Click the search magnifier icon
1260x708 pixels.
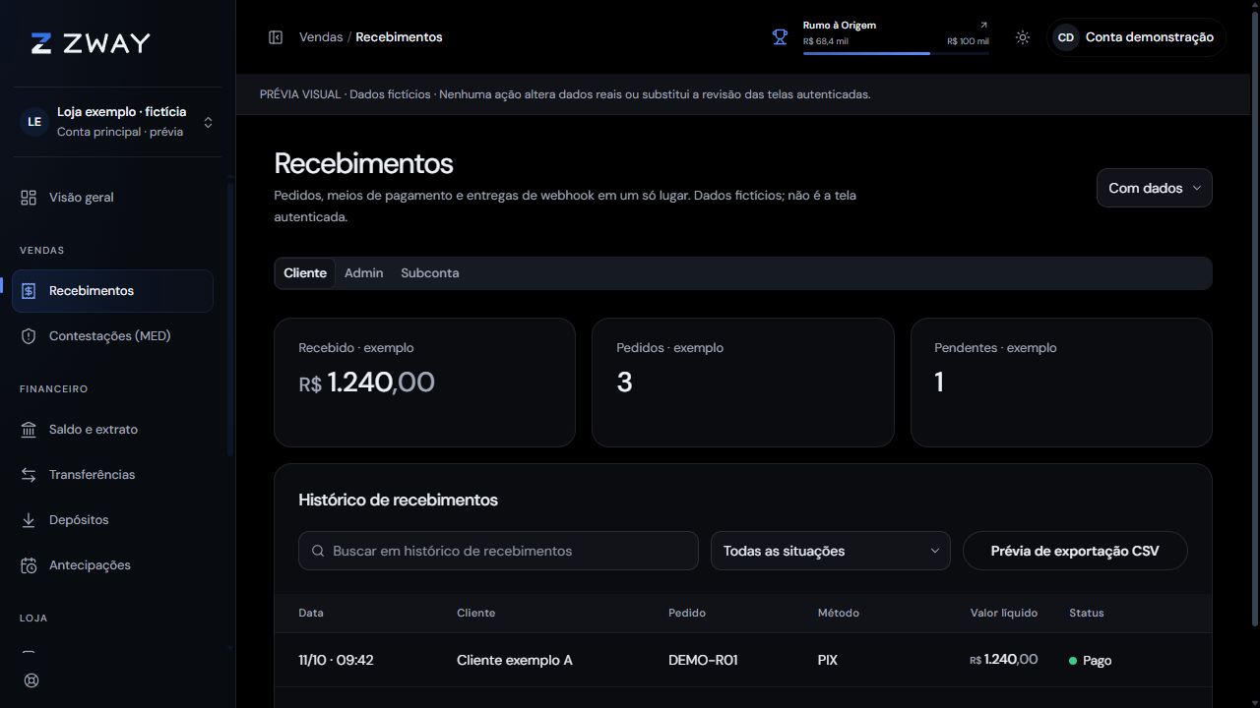(318, 551)
